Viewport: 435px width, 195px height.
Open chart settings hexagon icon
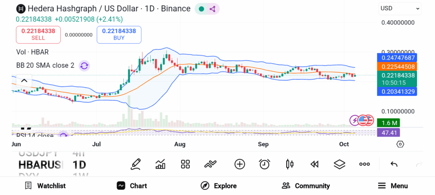coord(400,144)
